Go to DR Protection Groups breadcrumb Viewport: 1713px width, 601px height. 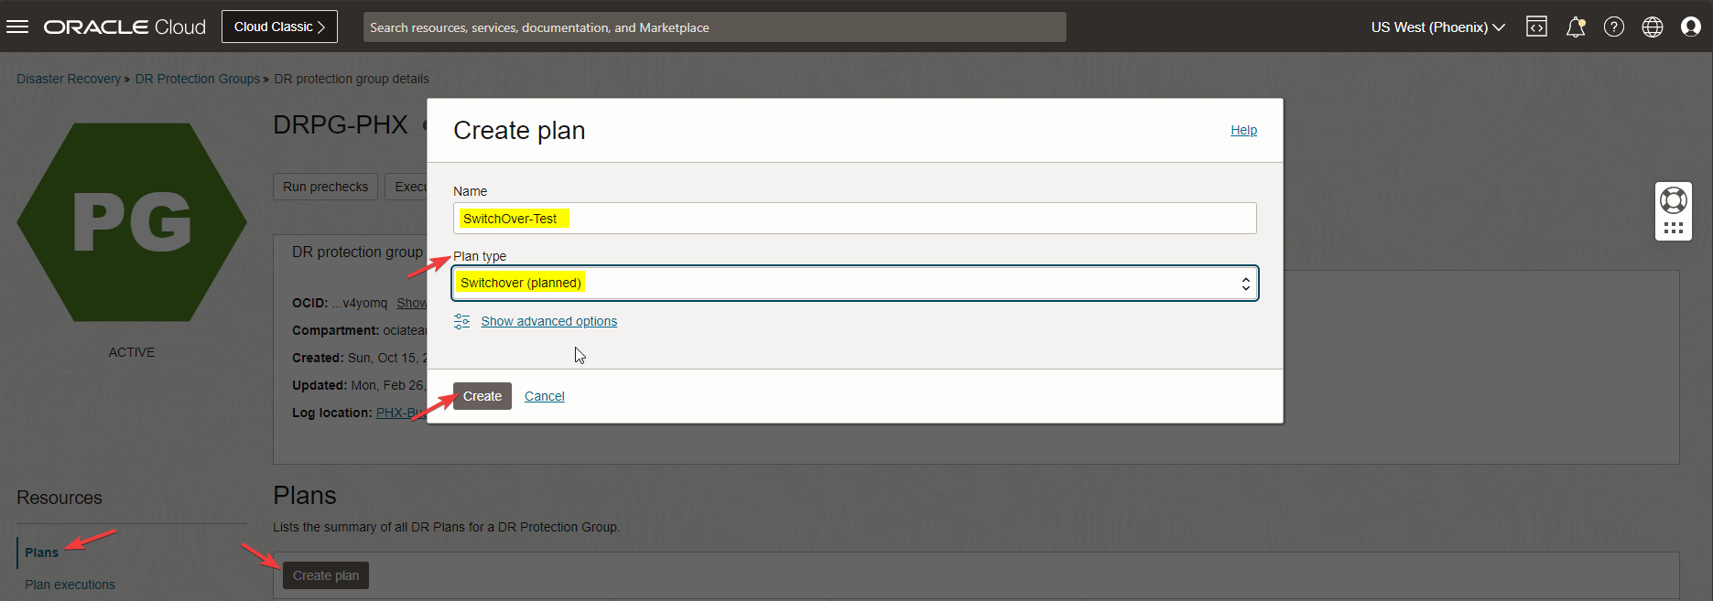(198, 79)
